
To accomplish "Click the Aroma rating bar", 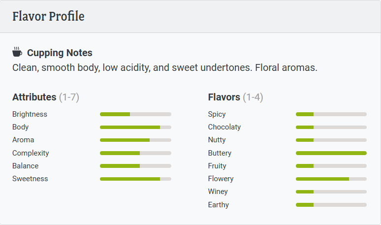I will tap(135, 140).
